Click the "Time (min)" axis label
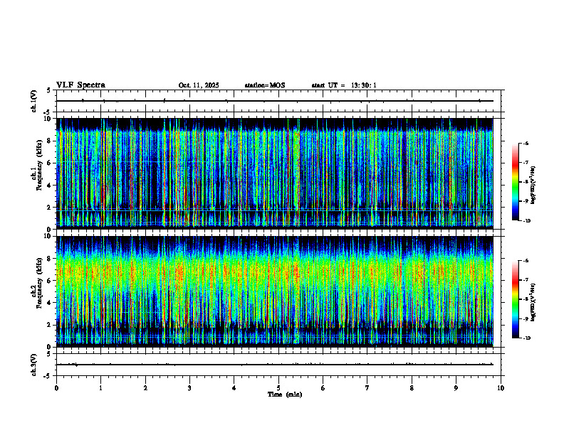This screenshot has height=435, width=564. [285, 394]
